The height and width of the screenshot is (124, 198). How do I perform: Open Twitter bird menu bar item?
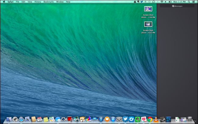142,2
